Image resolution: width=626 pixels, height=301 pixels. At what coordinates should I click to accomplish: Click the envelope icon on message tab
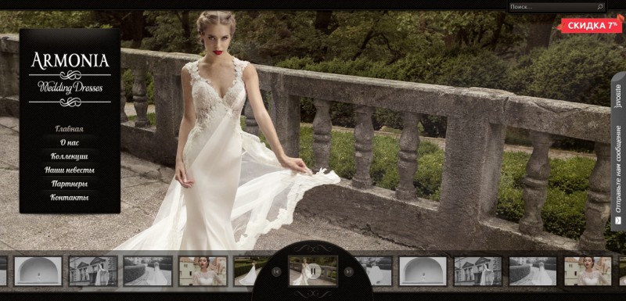pos(618,220)
